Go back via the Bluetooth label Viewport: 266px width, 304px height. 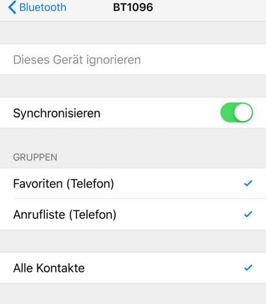point(43,7)
